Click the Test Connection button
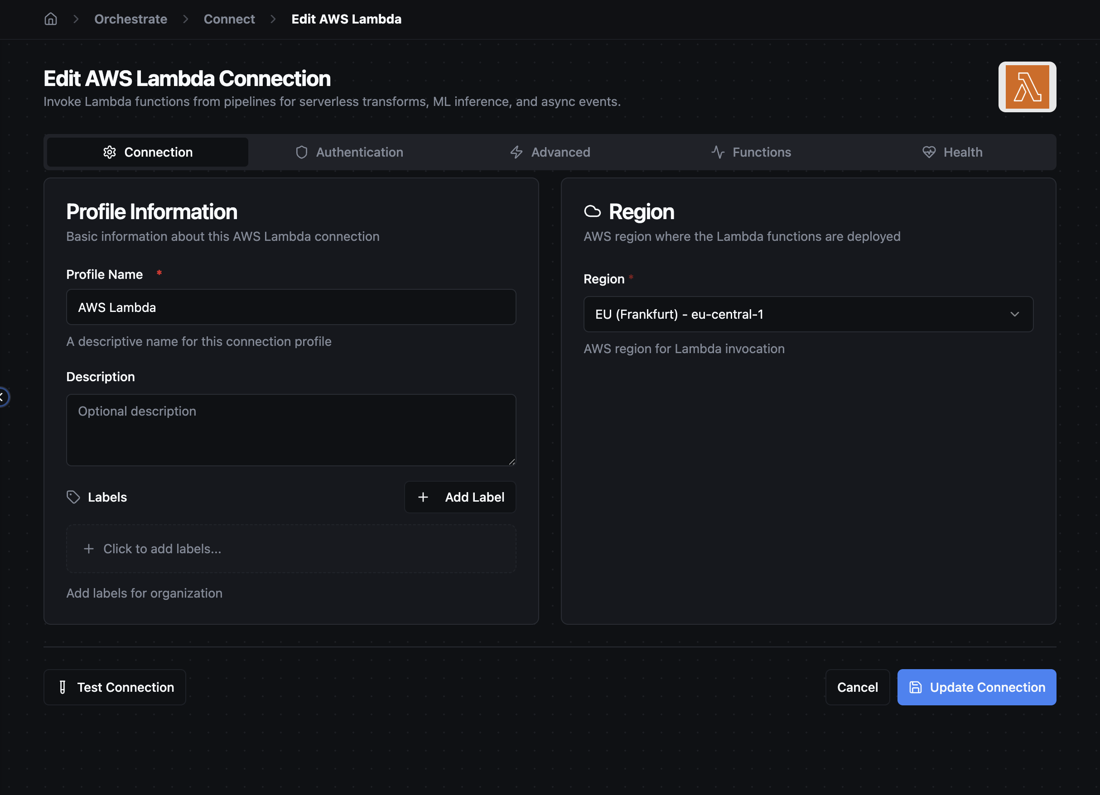Screen dimensions: 1100x795 pyautogui.click(x=115, y=687)
